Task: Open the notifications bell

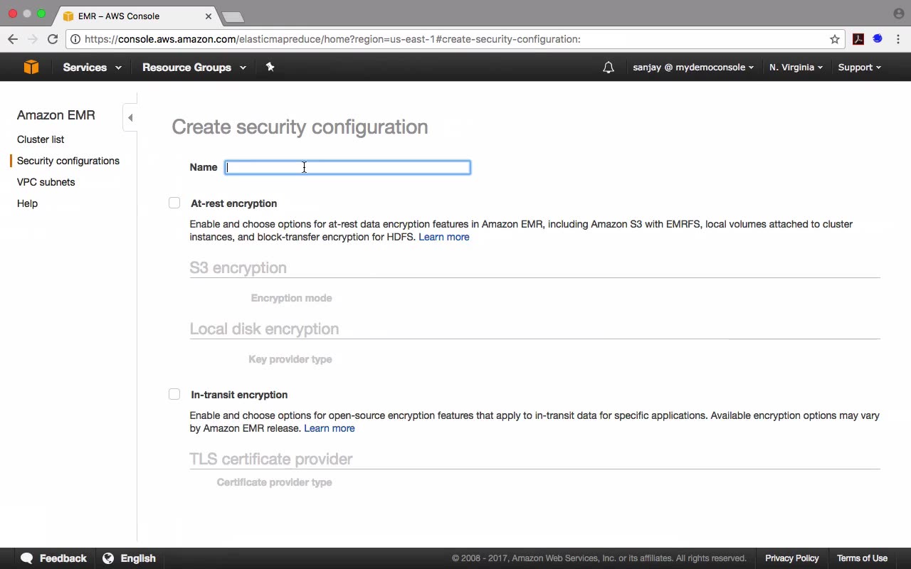Action: (609, 68)
